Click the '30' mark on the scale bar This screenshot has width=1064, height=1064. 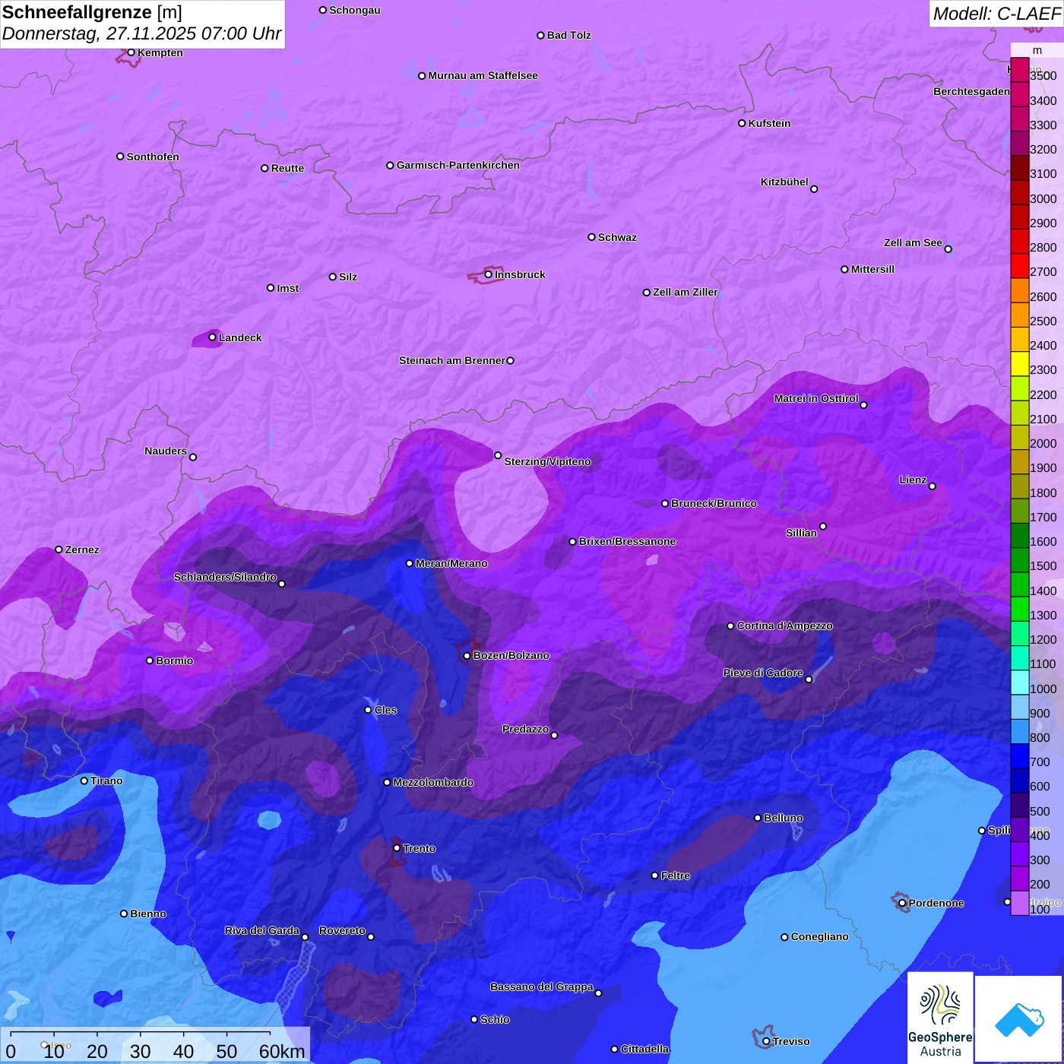[141, 1051]
